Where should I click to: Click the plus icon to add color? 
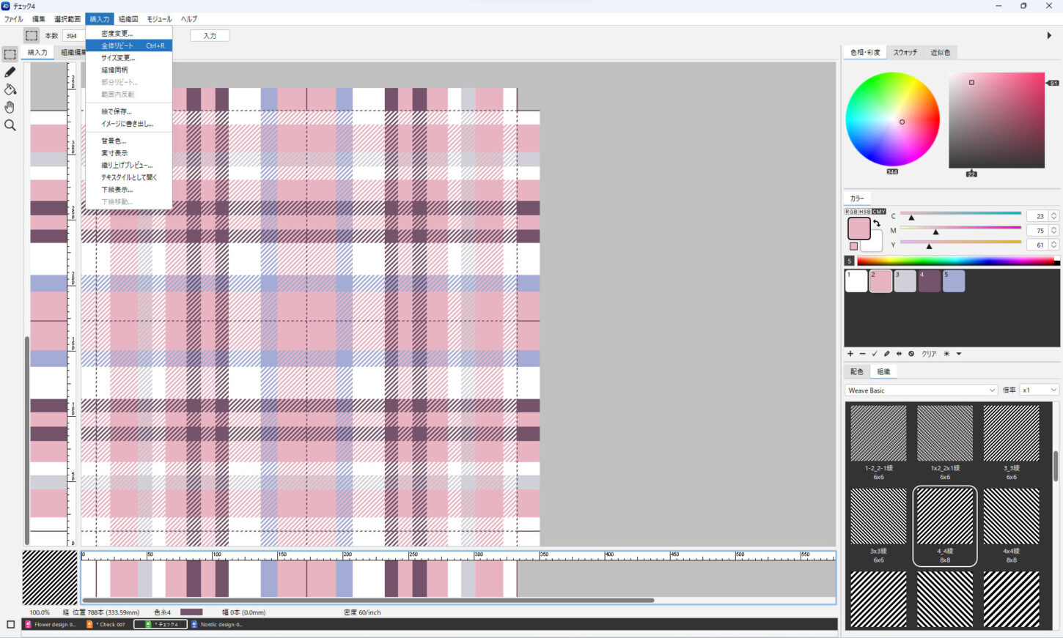click(850, 354)
